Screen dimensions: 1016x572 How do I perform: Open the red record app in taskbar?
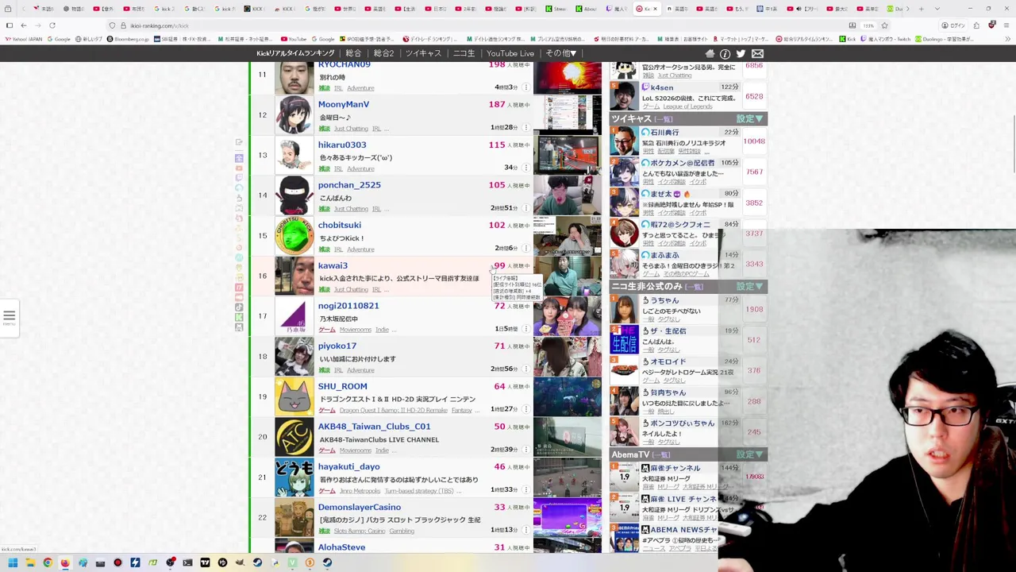click(117, 562)
